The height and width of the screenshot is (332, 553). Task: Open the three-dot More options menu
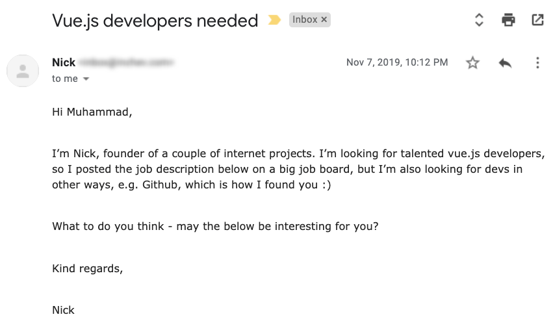tap(537, 63)
